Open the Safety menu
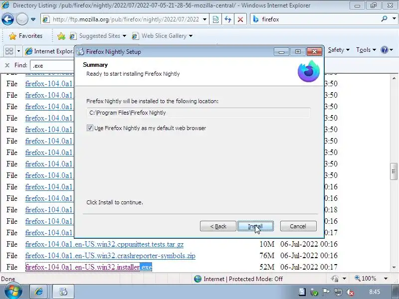Viewport: 399px width, 299px height. pos(339,50)
